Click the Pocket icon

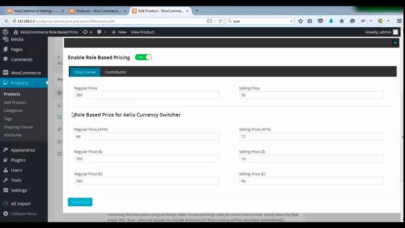[320, 21]
